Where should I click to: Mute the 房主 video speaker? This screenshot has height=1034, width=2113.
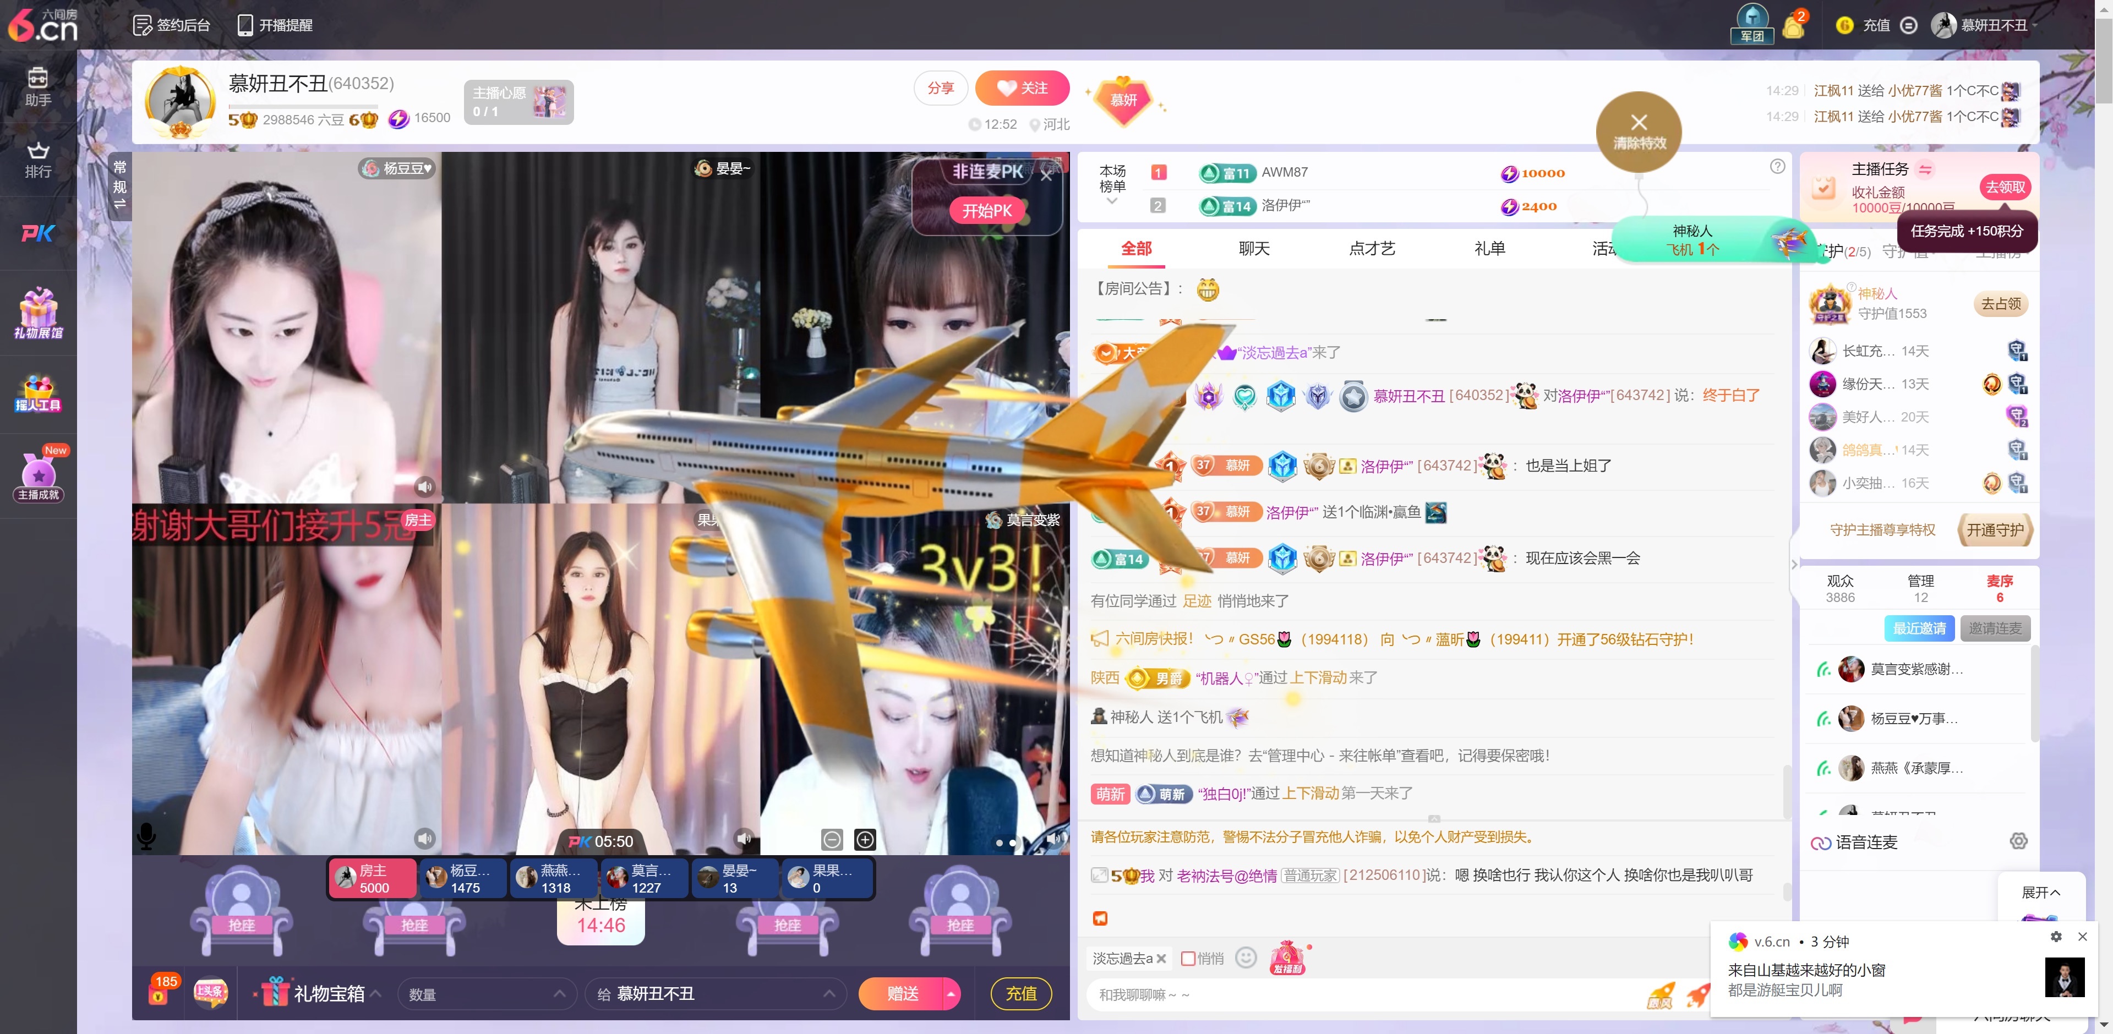[424, 838]
